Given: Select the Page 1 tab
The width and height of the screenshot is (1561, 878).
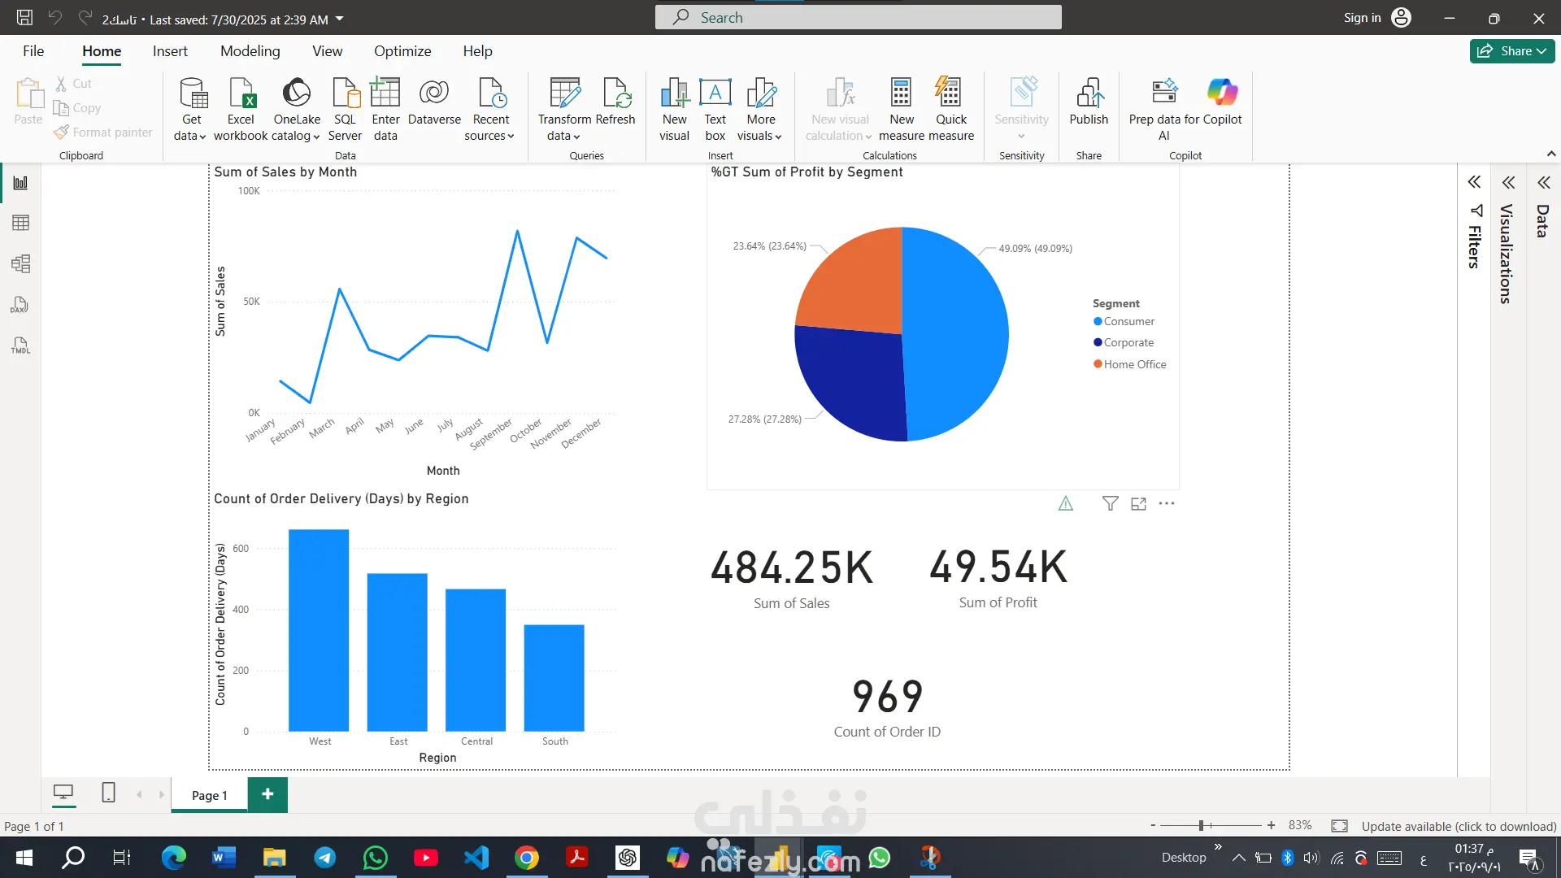Looking at the screenshot, I should [x=210, y=795].
